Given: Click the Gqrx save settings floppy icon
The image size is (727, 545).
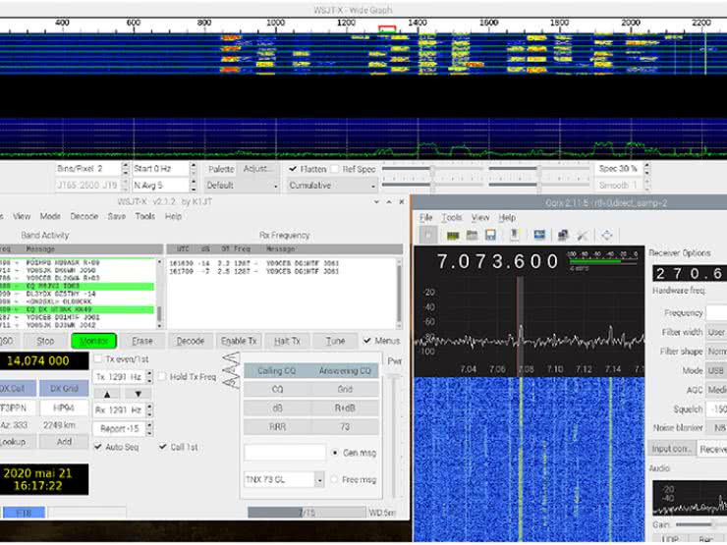Looking at the screenshot, I should (489, 236).
